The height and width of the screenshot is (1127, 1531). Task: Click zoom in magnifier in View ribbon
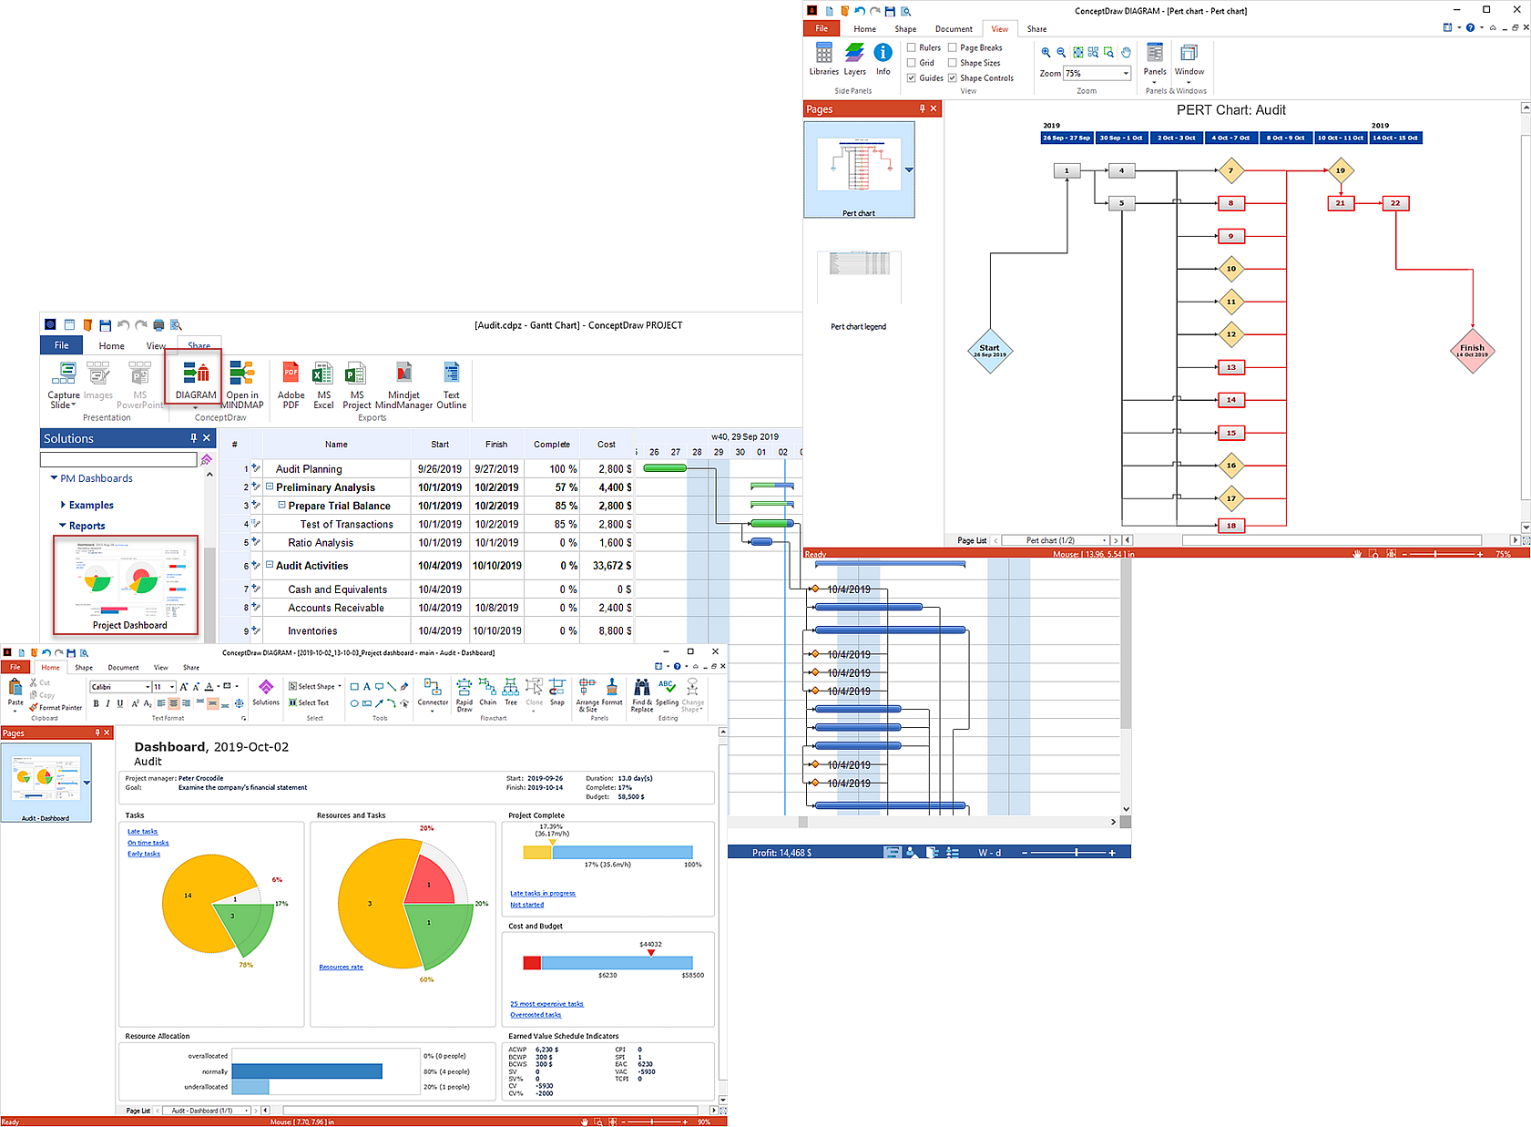click(x=1046, y=52)
